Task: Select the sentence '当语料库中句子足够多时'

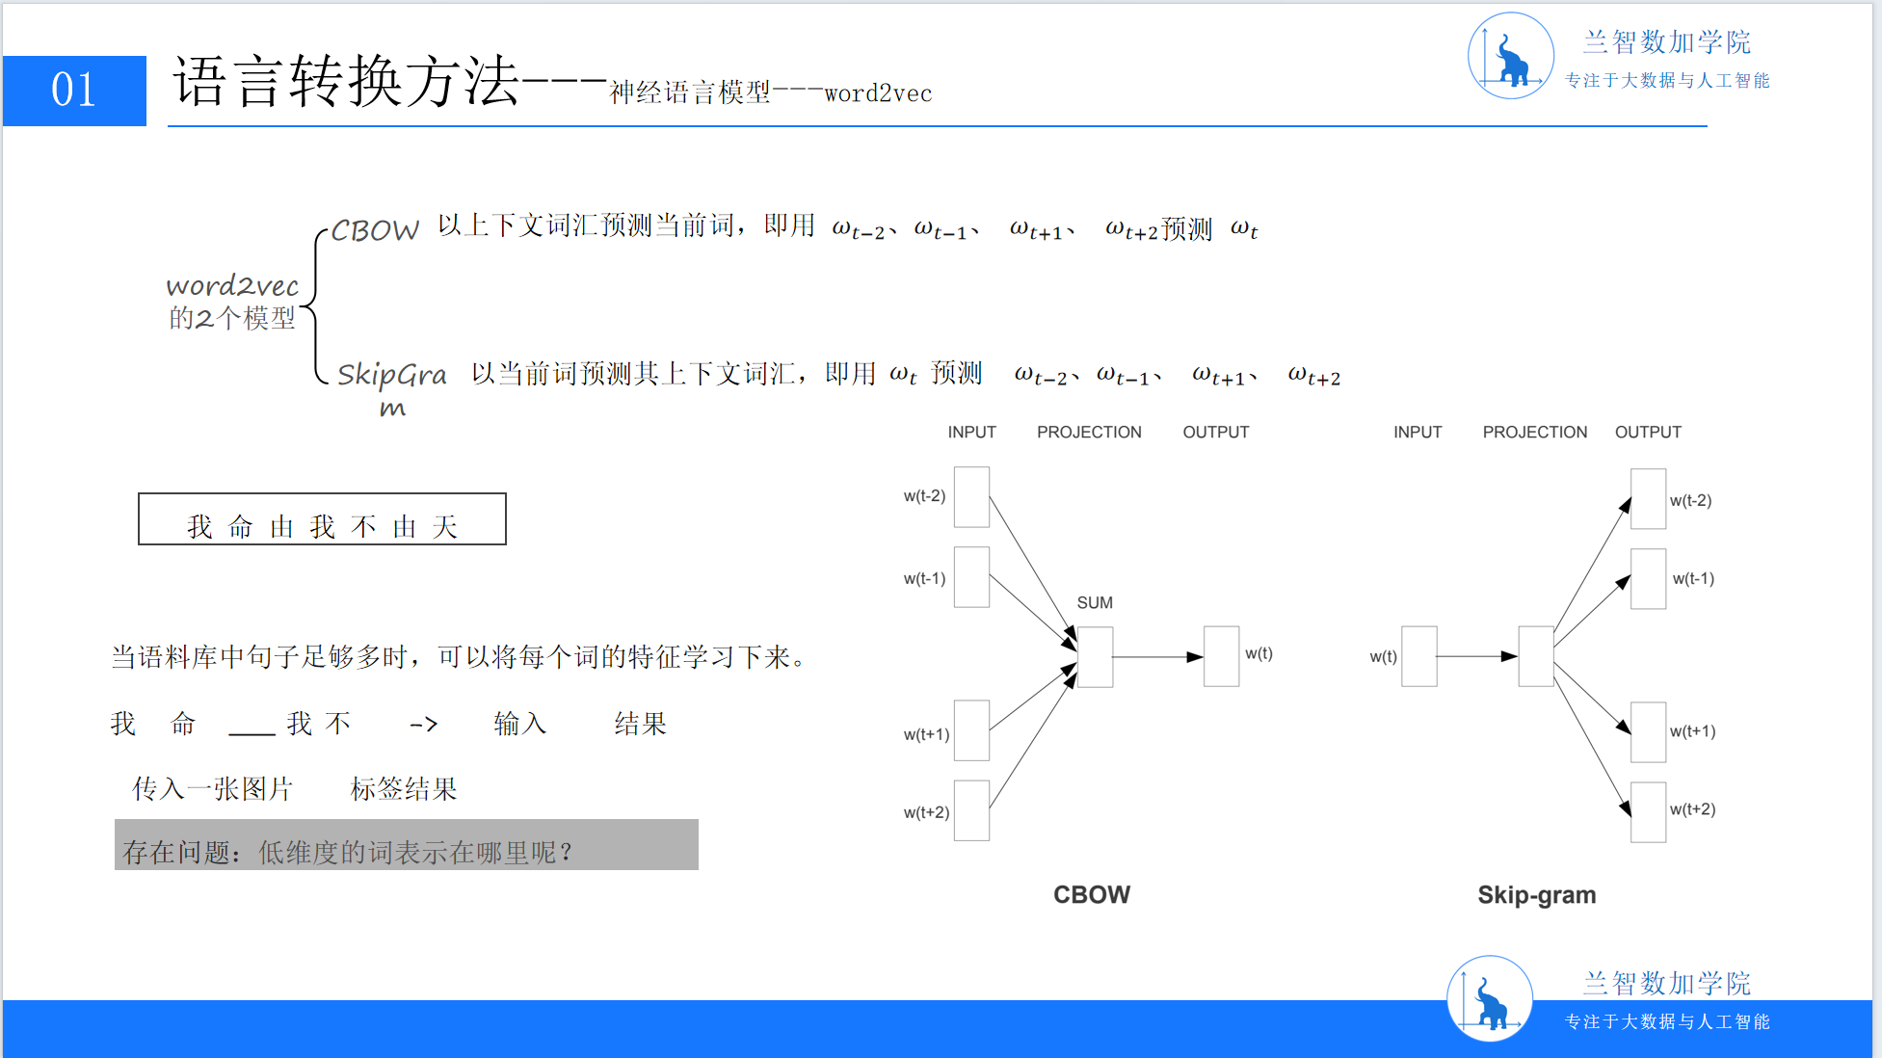Action: pos(259,657)
